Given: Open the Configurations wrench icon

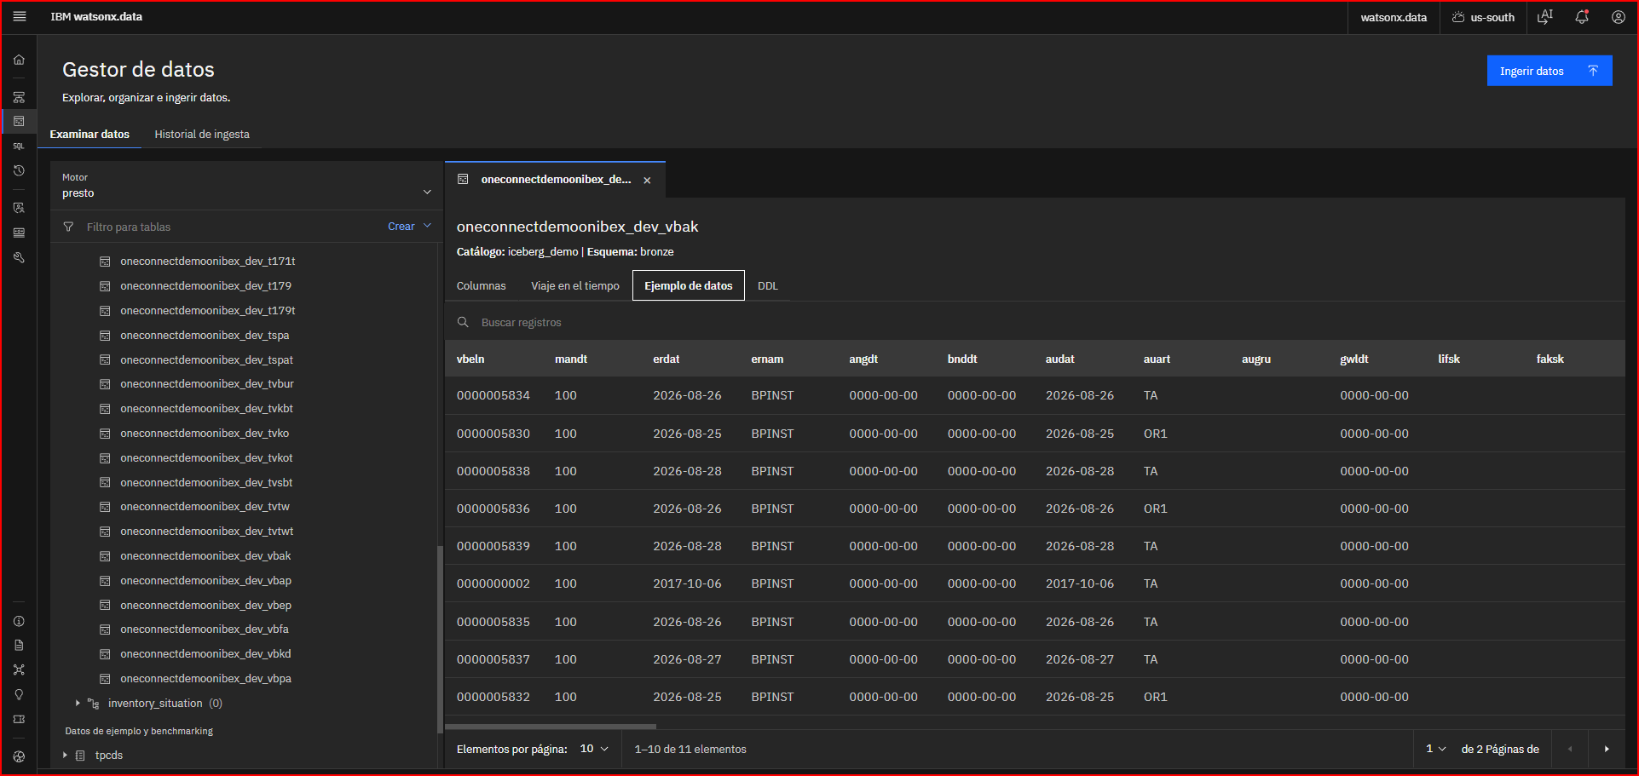Looking at the screenshot, I should pyautogui.click(x=19, y=257).
